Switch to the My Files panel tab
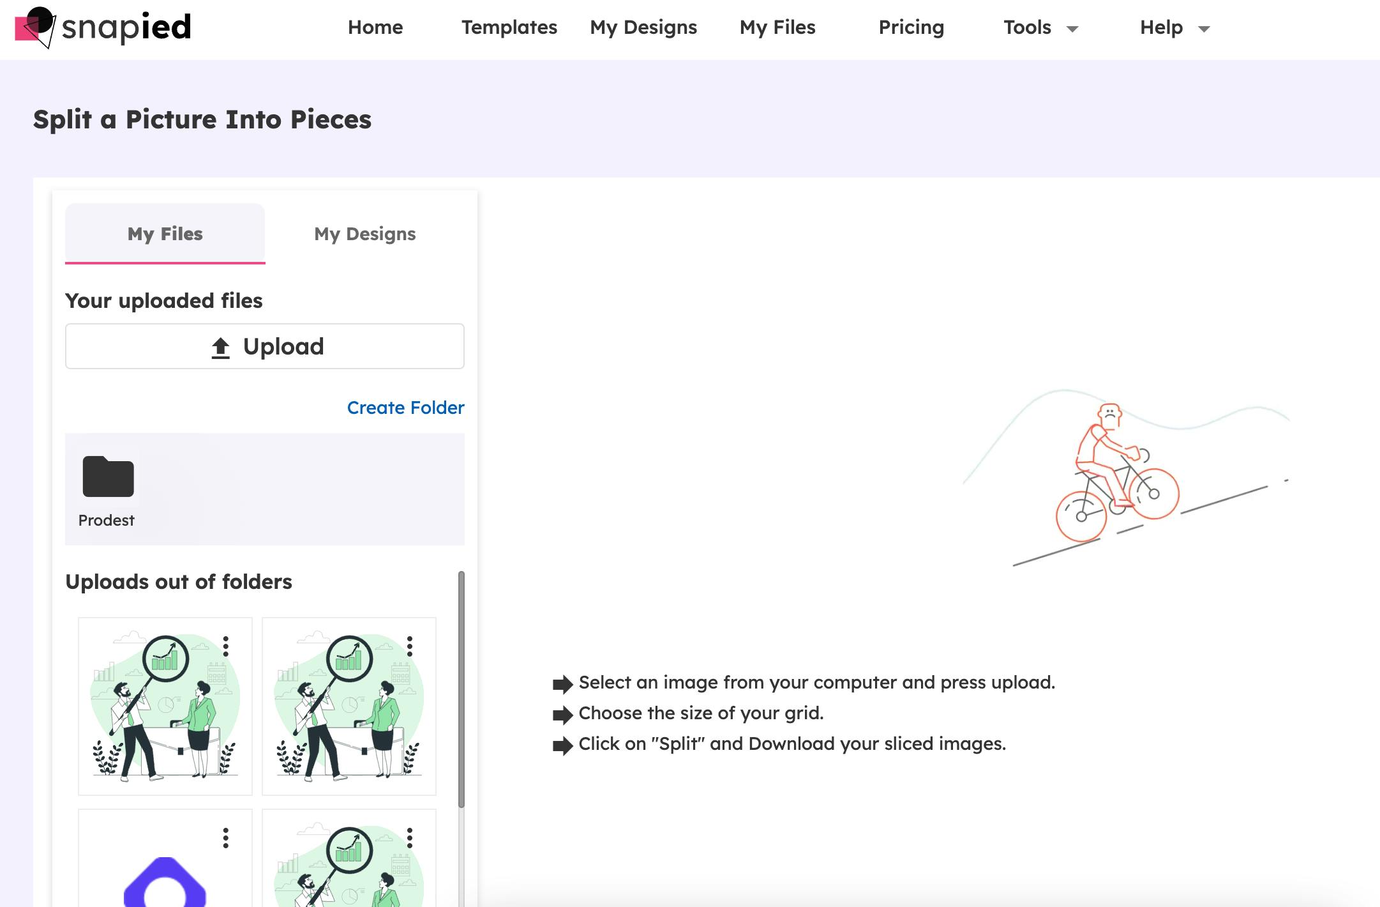The image size is (1380, 907). [x=165, y=234]
